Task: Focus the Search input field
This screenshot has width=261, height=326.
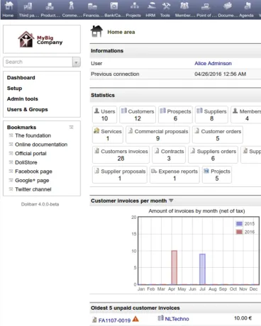Action: click(x=38, y=62)
